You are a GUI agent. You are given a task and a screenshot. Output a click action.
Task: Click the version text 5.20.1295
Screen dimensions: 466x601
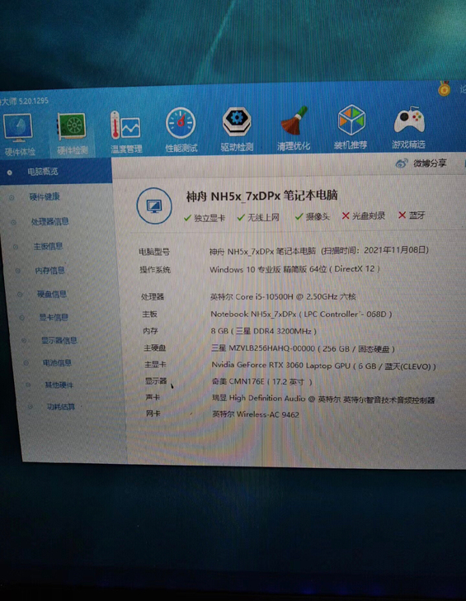(x=33, y=101)
